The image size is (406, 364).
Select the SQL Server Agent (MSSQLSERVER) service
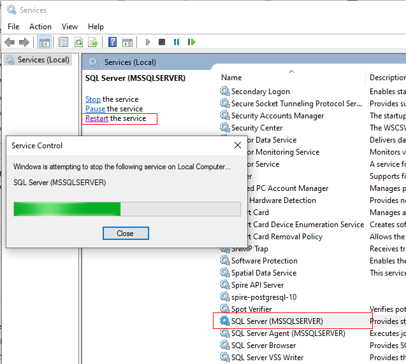(x=287, y=333)
